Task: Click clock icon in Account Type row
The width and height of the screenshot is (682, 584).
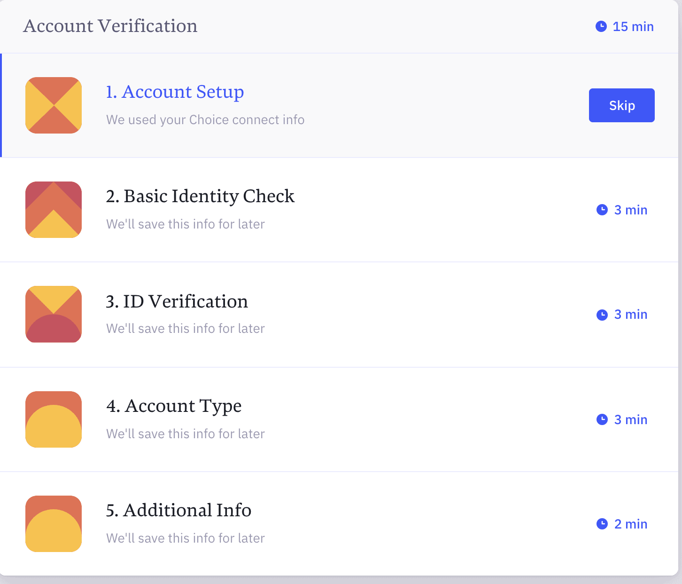Action: coord(602,419)
